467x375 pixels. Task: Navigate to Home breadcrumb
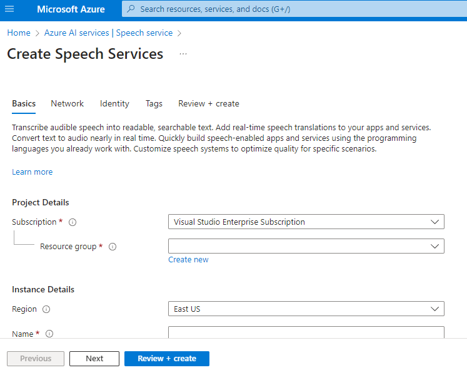click(19, 33)
